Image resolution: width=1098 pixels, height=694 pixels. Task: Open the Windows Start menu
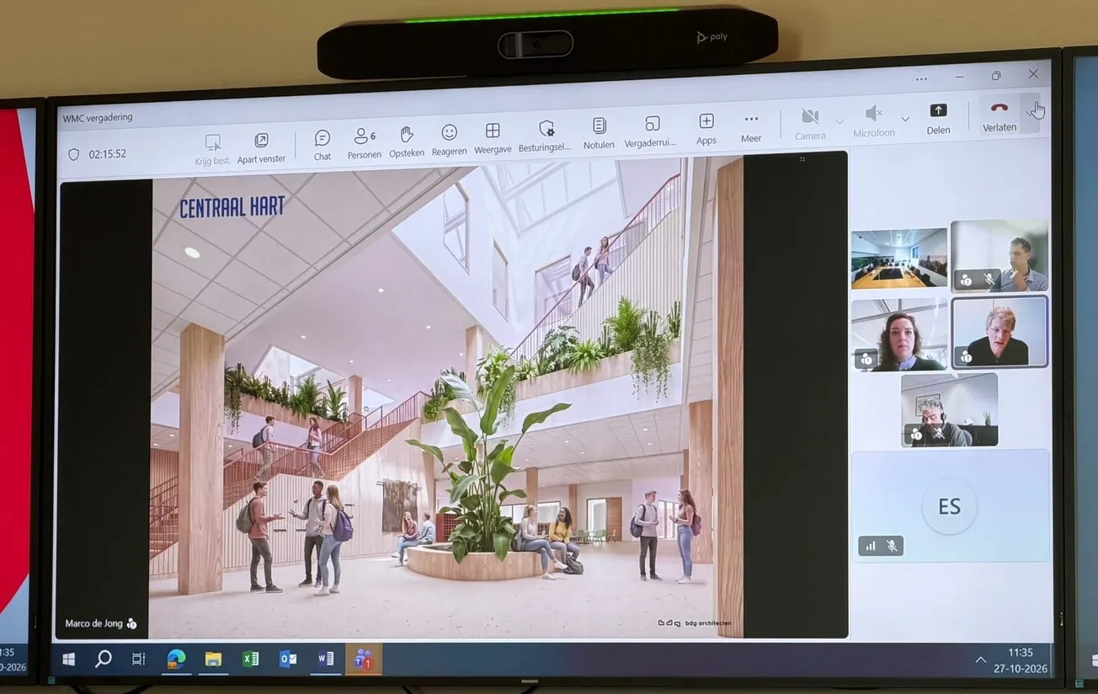pos(69,659)
